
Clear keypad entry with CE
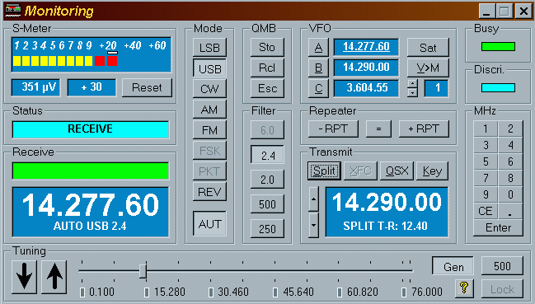click(x=486, y=211)
